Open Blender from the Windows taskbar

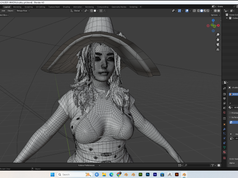(184, 175)
